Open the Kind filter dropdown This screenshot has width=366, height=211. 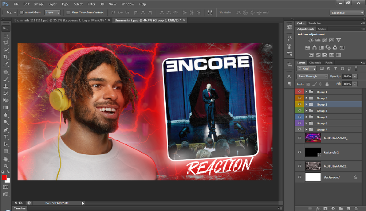(307, 69)
